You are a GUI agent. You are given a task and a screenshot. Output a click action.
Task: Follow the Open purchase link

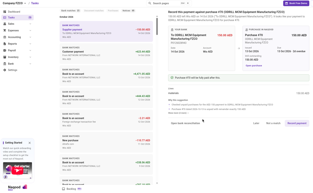point(254,66)
